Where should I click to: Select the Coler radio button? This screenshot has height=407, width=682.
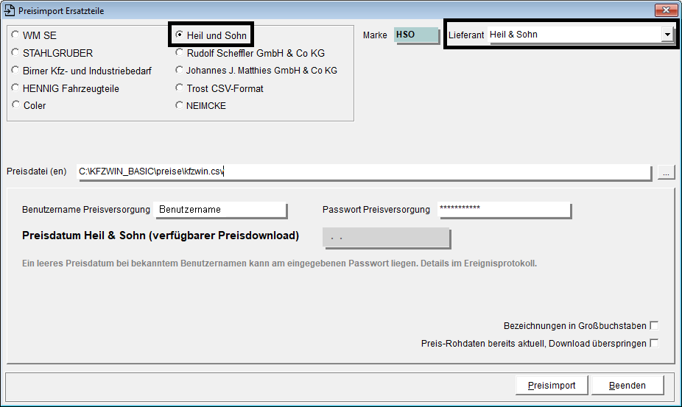pyautogui.click(x=15, y=105)
